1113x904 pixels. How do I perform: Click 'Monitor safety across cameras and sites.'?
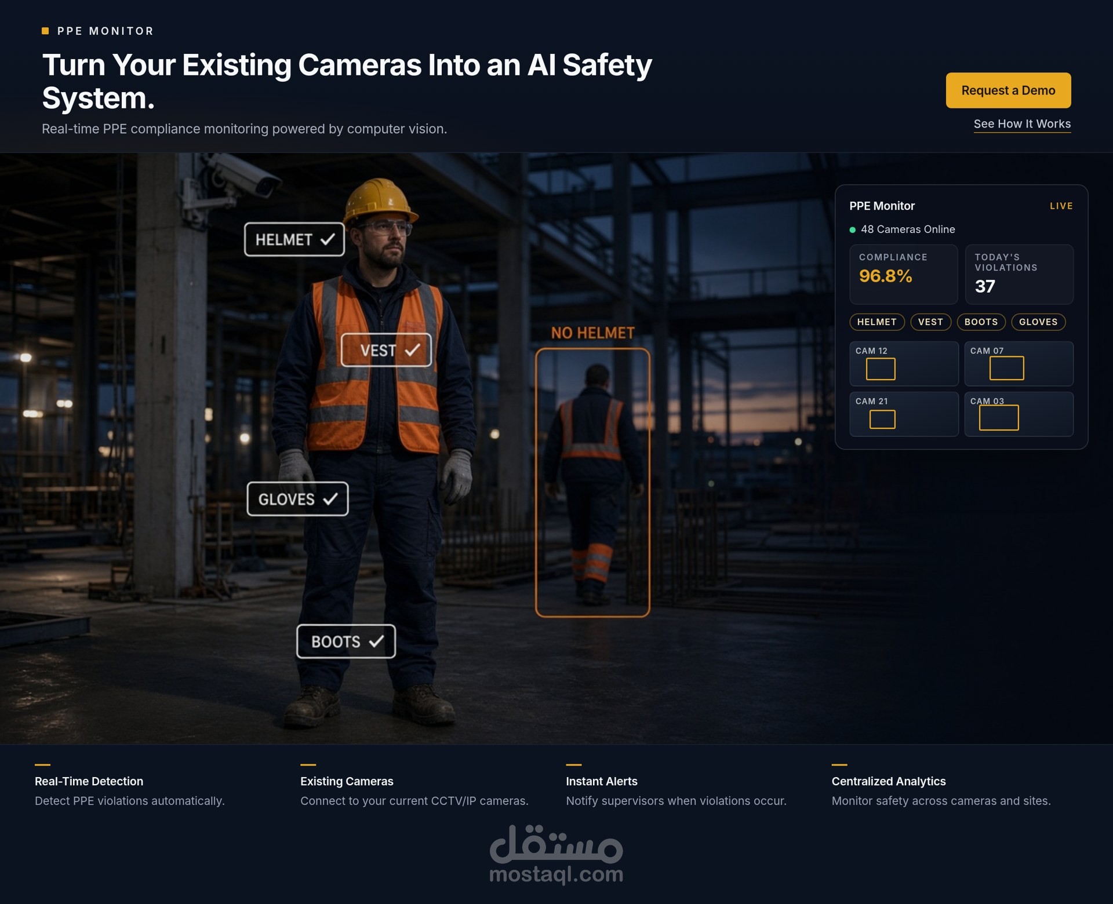[x=941, y=801]
